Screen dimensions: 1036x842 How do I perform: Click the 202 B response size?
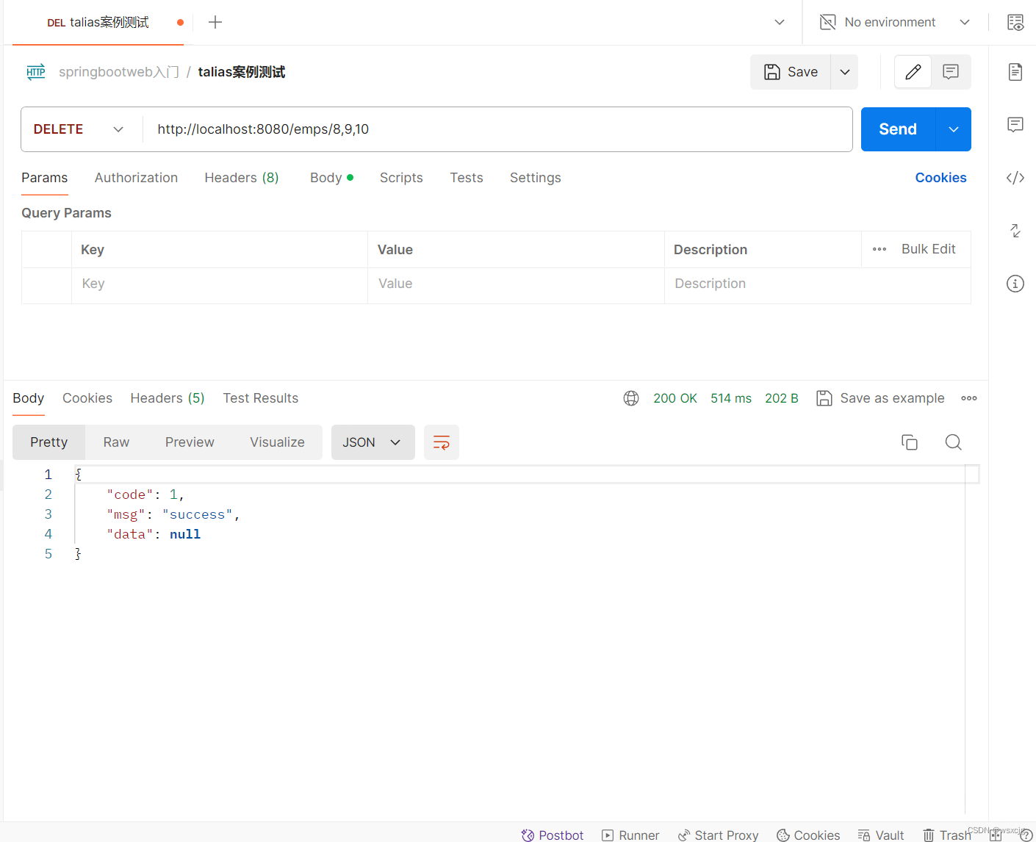pyautogui.click(x=782, y=398)
